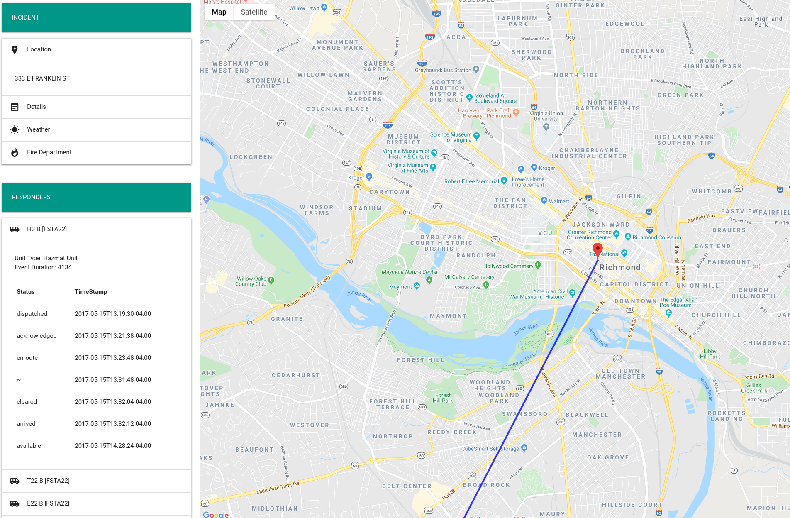This screenshot has width=790, height=518.
Task: Click the available timestamp 14:28:24
Action: click(113, 446)
